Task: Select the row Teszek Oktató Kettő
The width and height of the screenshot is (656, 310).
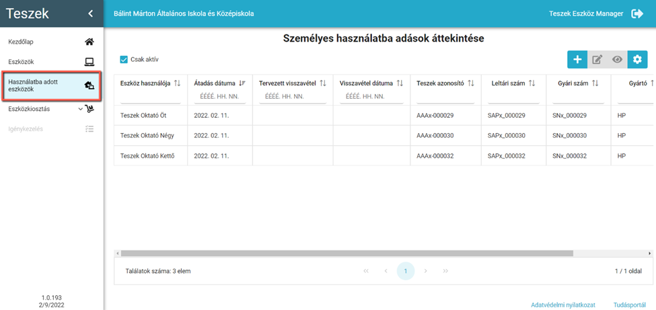Action: coord(383,155)
